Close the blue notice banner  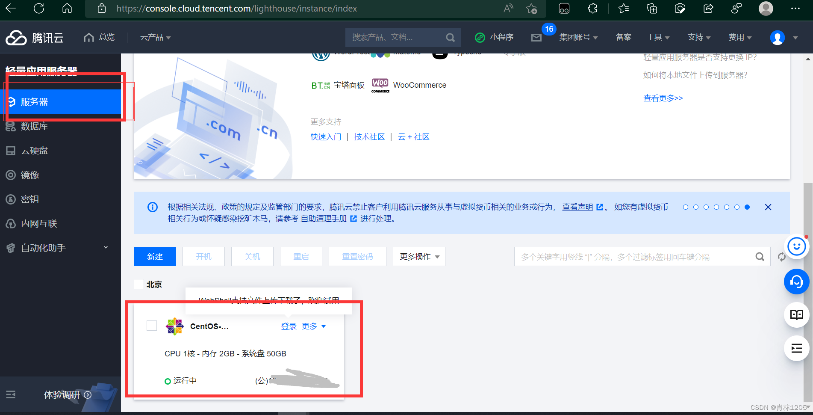(768, 207)
